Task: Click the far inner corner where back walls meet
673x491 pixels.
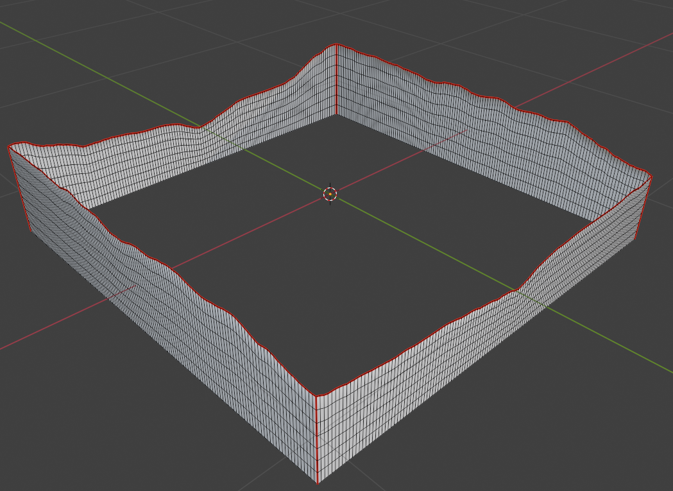Action: tap(336, 114)
